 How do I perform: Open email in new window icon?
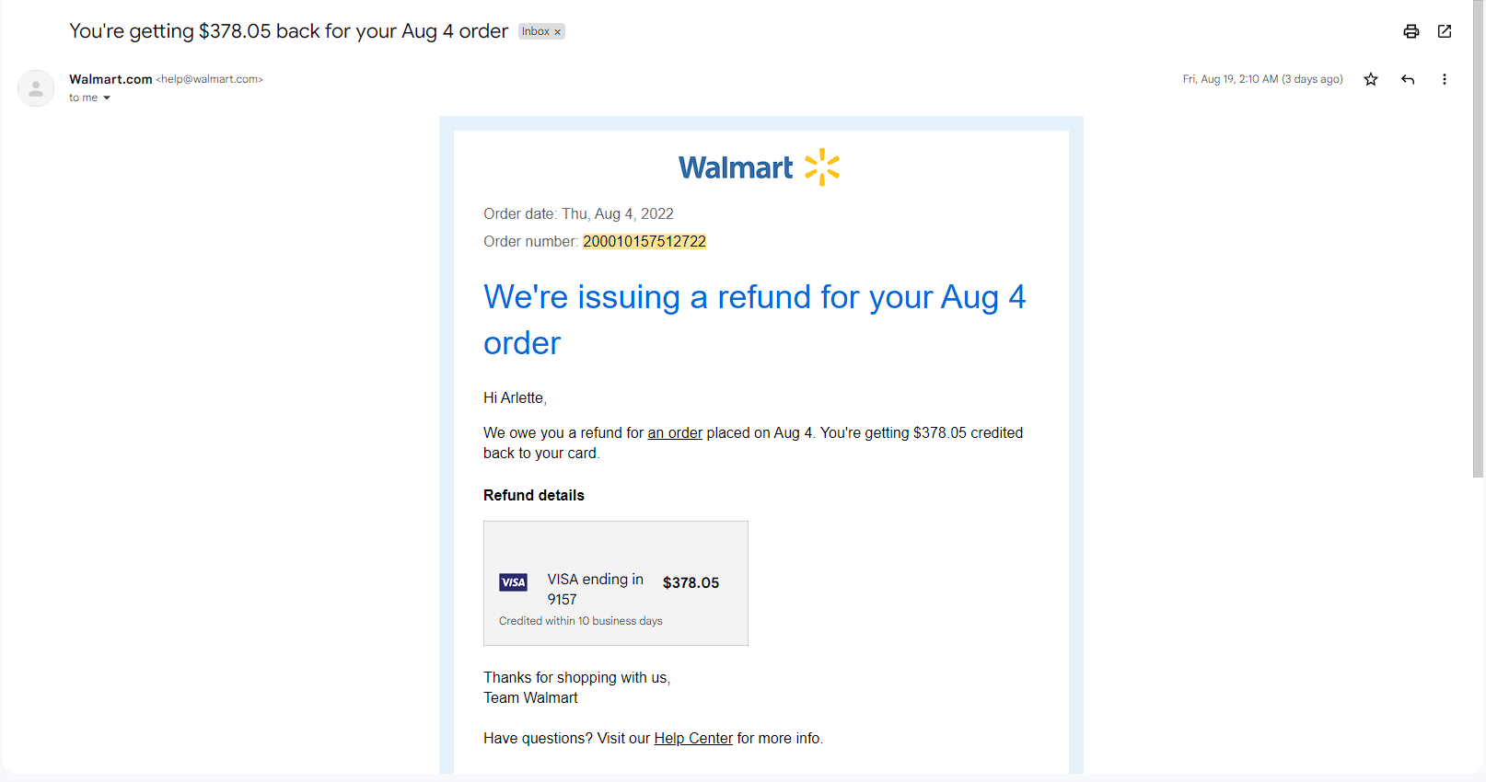pos(1445,31)
